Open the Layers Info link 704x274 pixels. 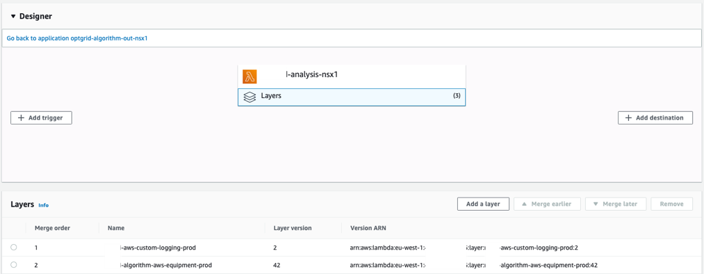(x=44, y=205)
